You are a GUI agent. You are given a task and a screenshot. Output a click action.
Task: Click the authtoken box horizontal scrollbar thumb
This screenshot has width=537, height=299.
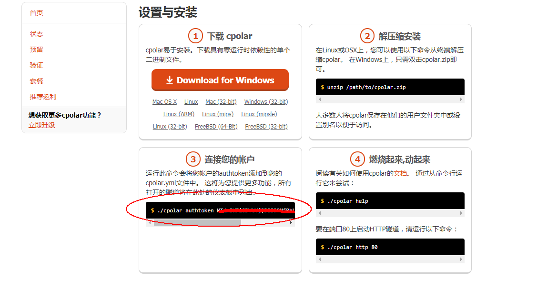tap(197, 223)
